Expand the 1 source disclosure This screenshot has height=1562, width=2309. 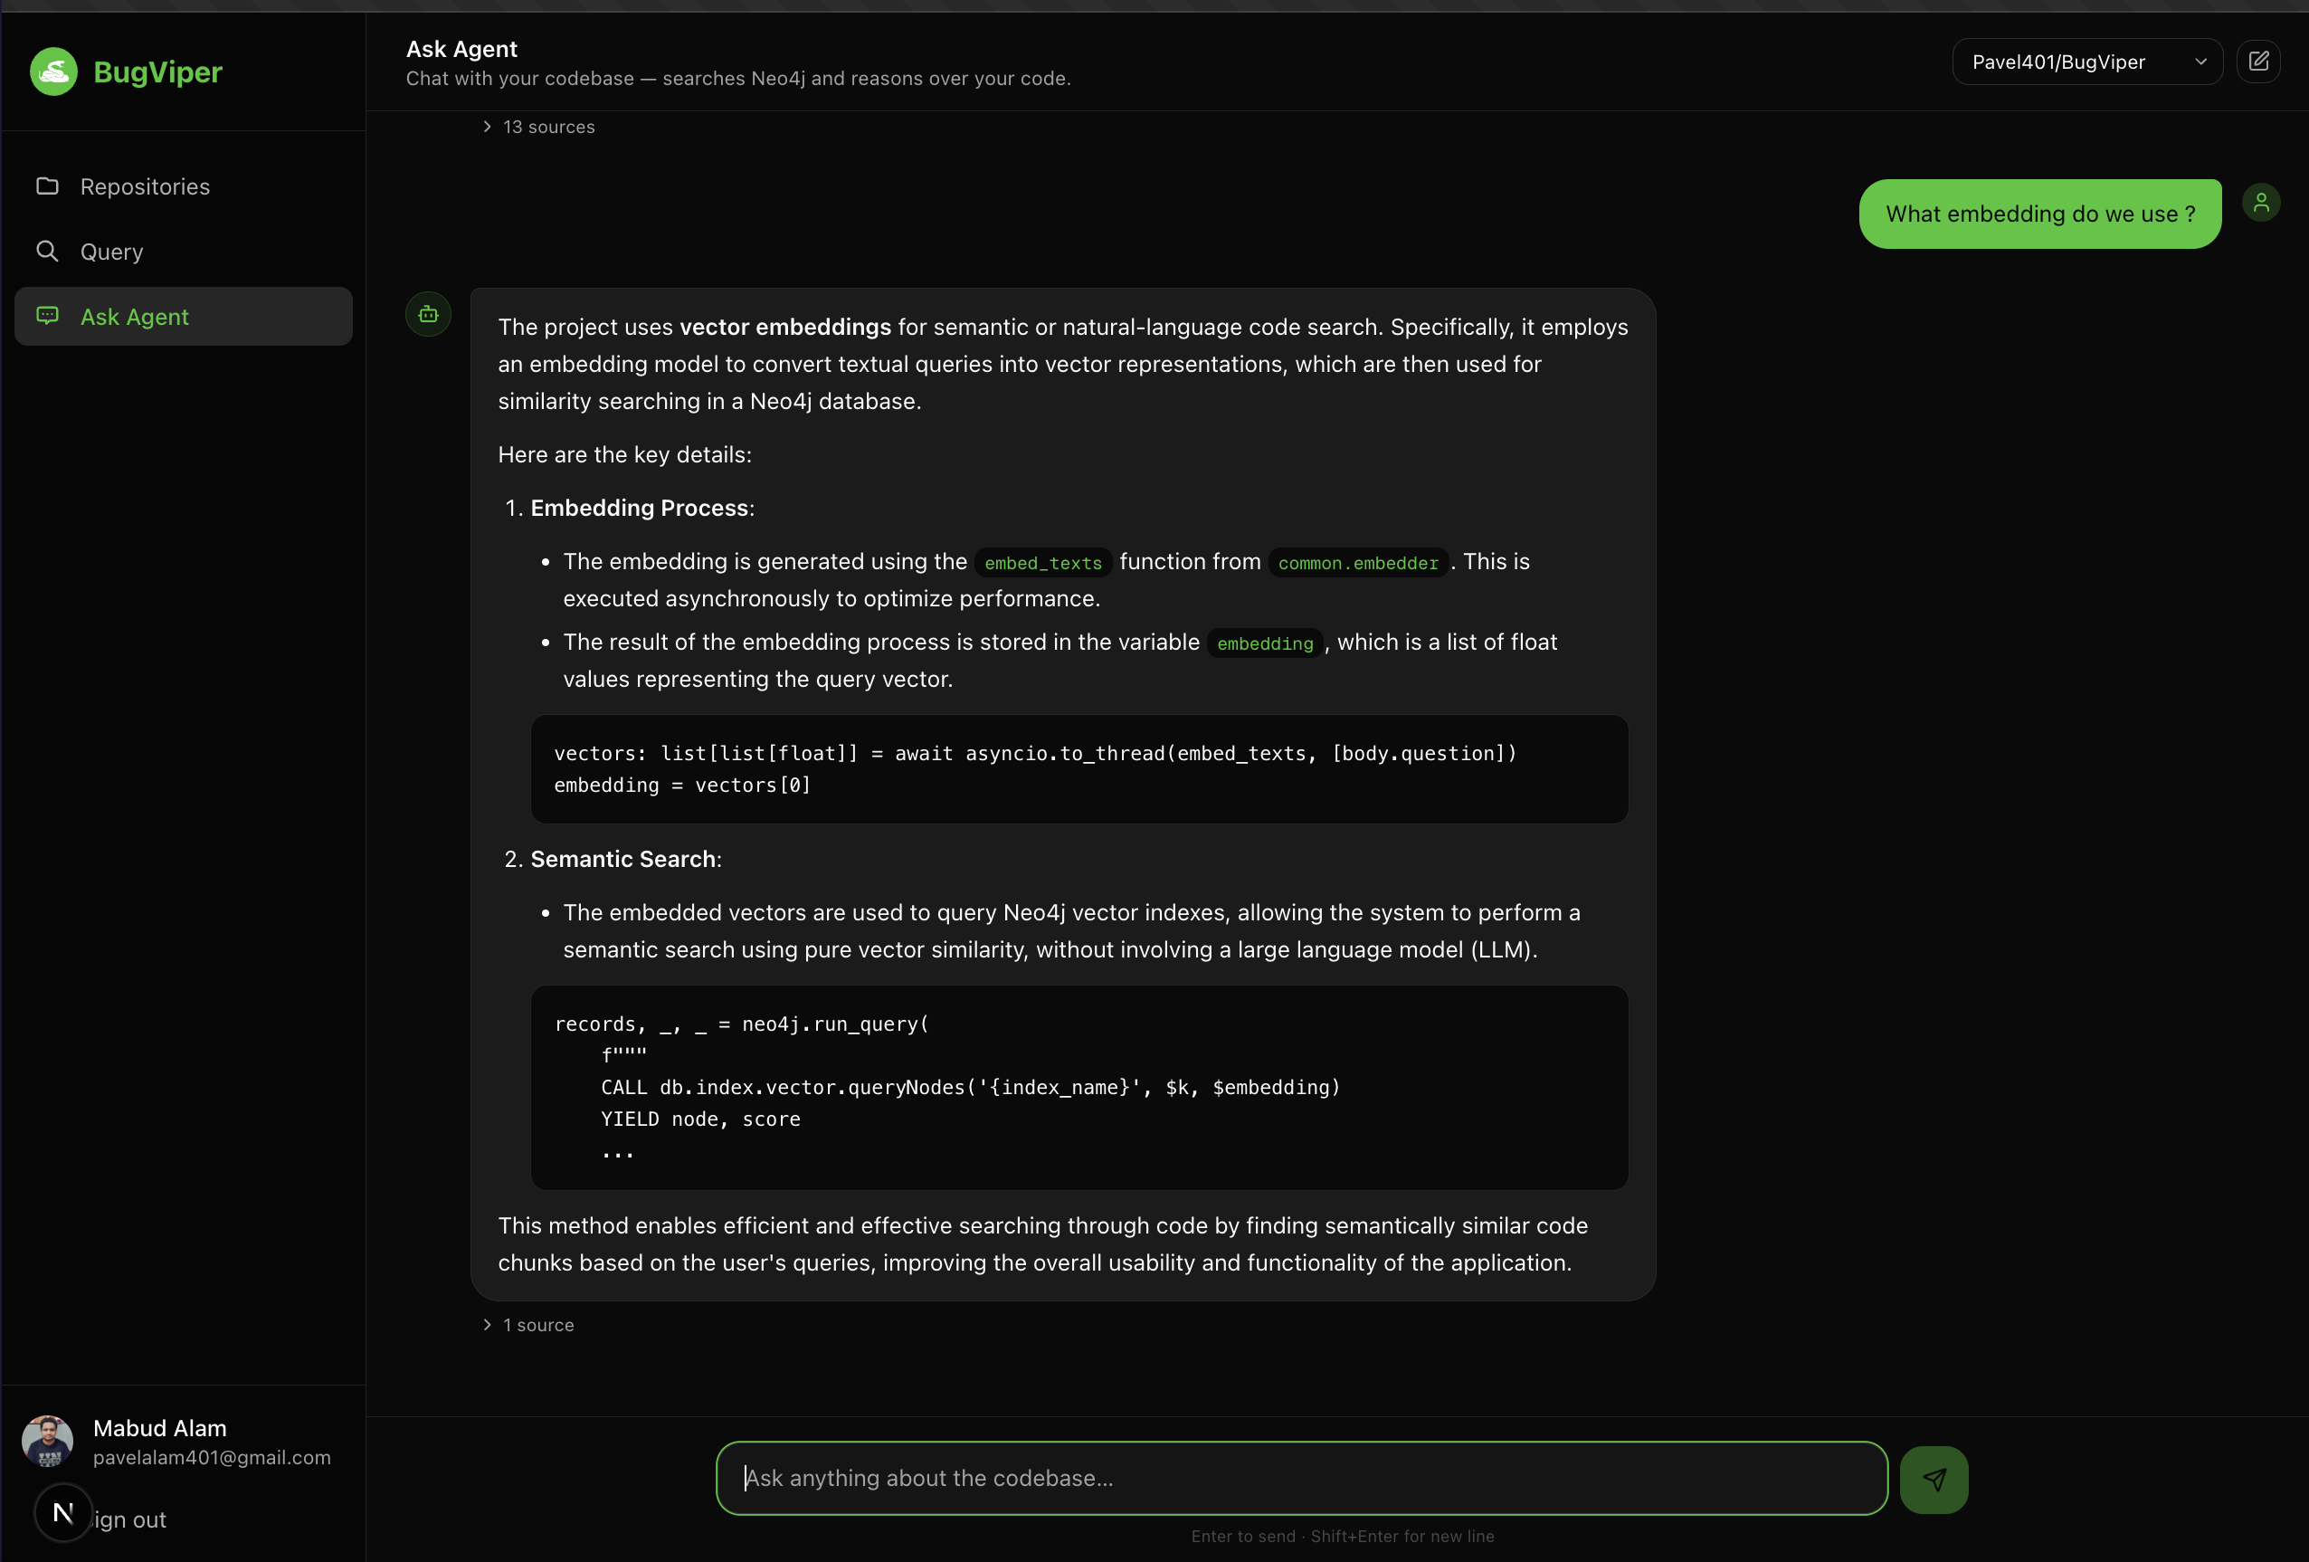coord(528,1325)
